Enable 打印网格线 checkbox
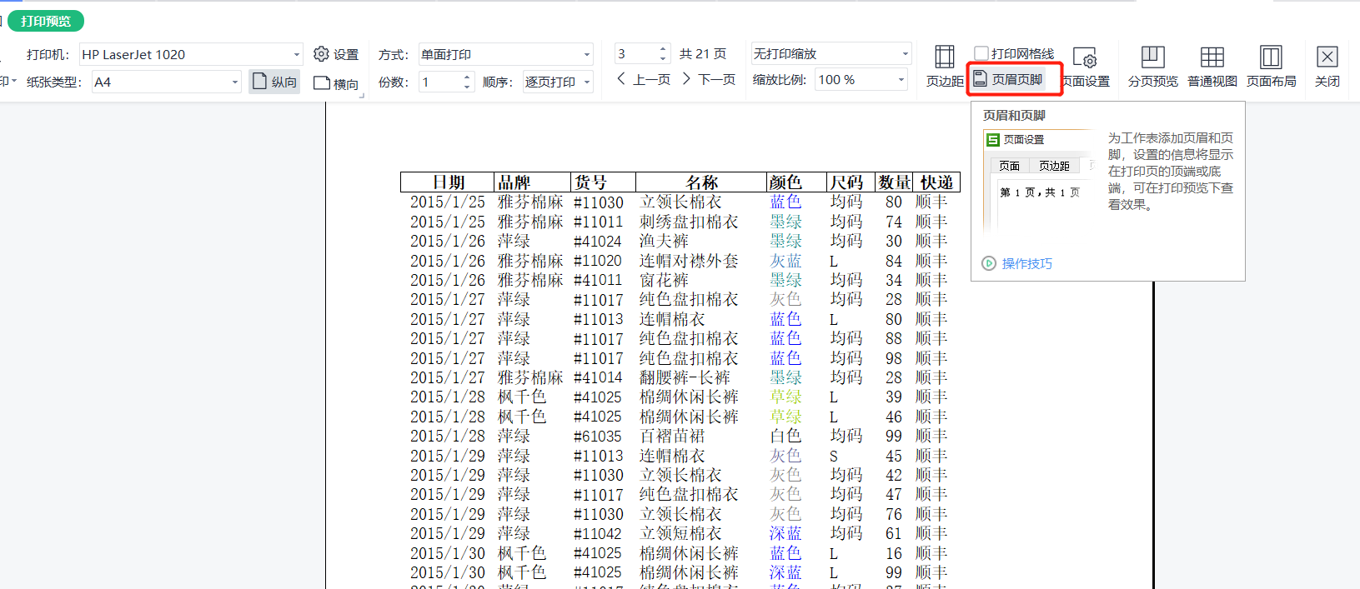Screen dimensions: 1360x589 [982, 53]
